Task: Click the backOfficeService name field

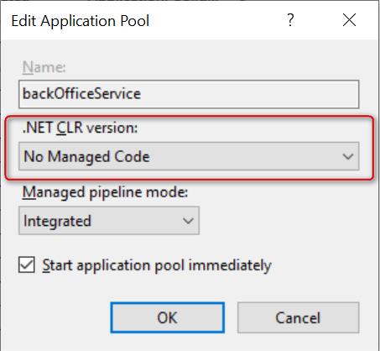Action: coord(189,94)
